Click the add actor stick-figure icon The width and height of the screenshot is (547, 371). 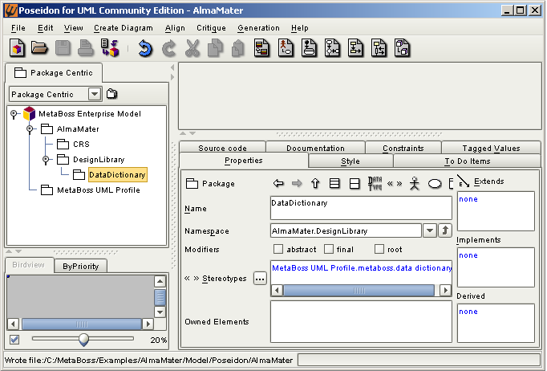[415, 183]
